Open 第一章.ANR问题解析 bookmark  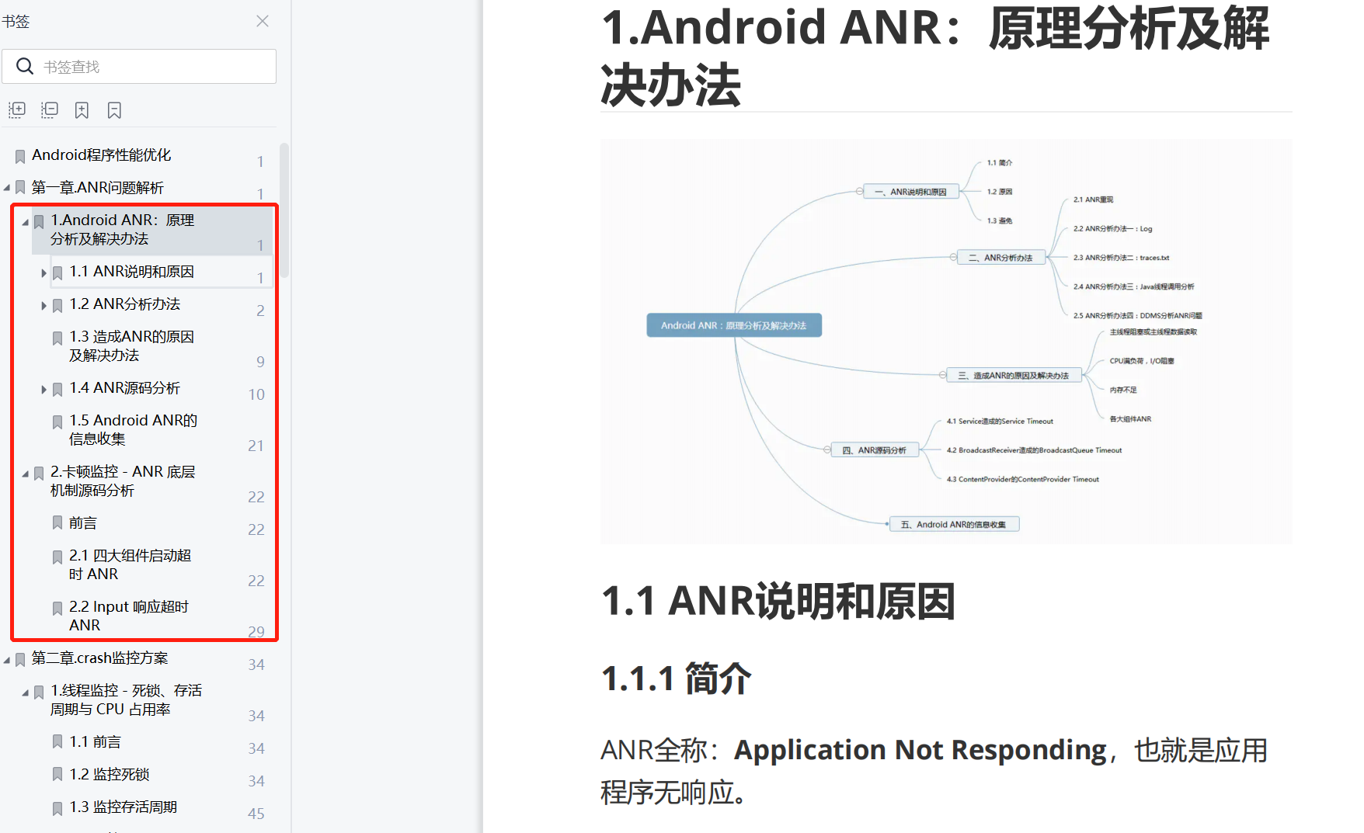coord(97,188)
